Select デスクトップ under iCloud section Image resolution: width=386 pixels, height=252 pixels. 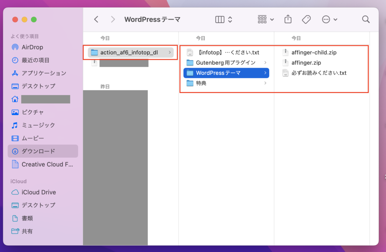click(43, 205)
